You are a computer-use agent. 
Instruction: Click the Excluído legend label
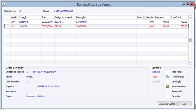[156, 82]
